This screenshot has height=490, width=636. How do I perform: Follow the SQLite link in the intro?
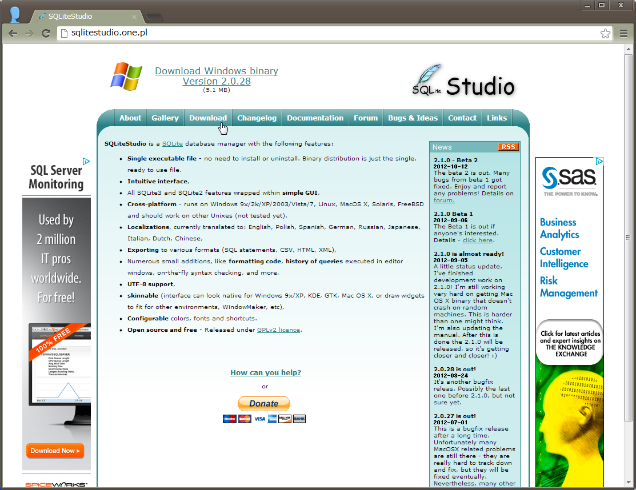pos(173,144)
